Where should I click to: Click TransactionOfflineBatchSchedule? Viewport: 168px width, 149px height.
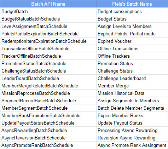pyautogui.click(x=35, y=49)
